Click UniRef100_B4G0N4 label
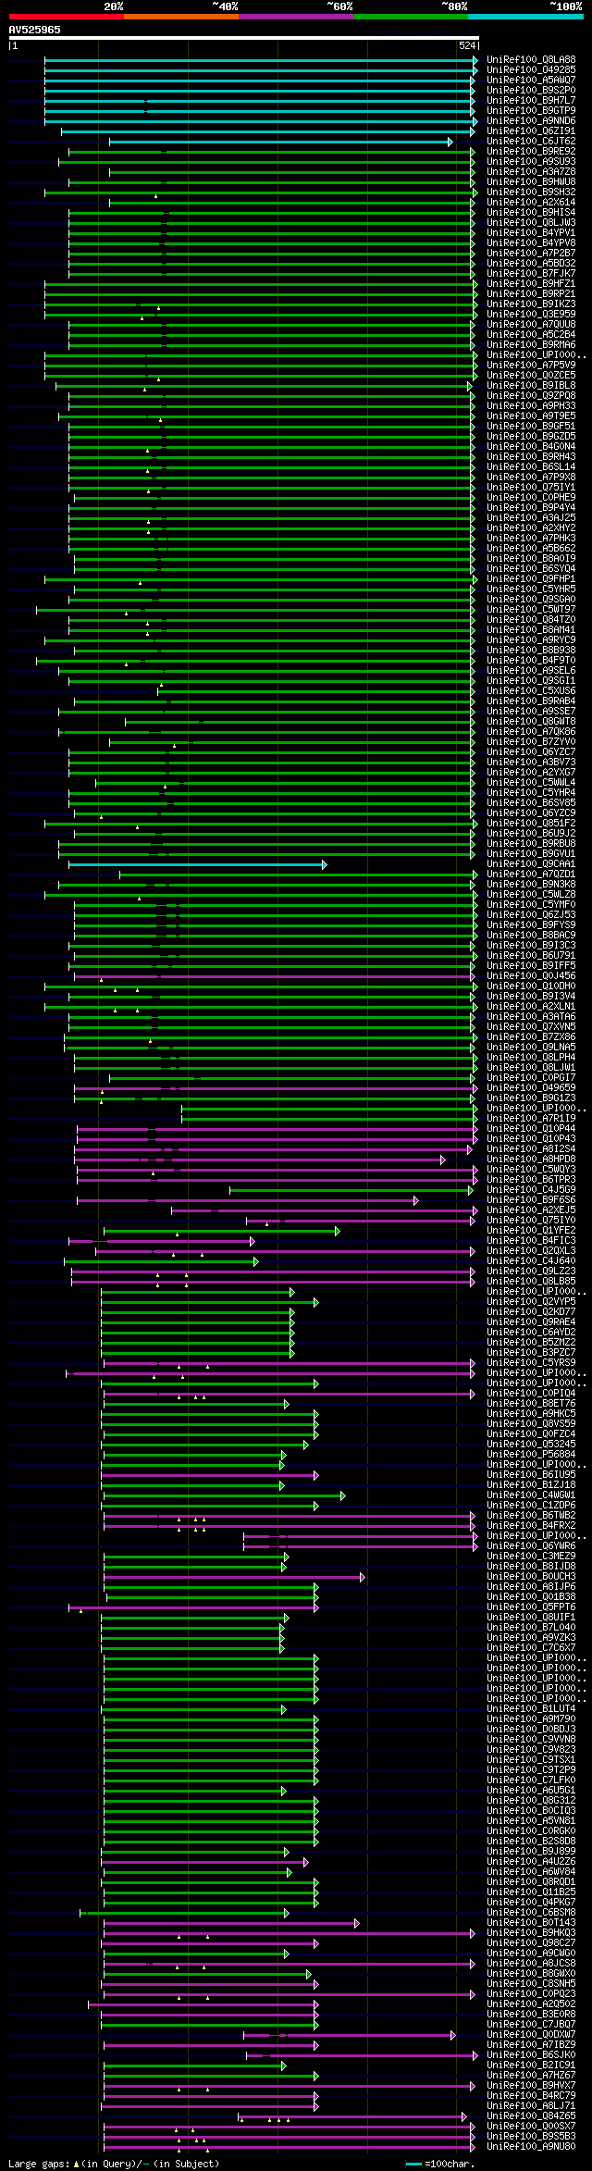The height and width of the screenshot is (2171, 592). tap(531, 446)
